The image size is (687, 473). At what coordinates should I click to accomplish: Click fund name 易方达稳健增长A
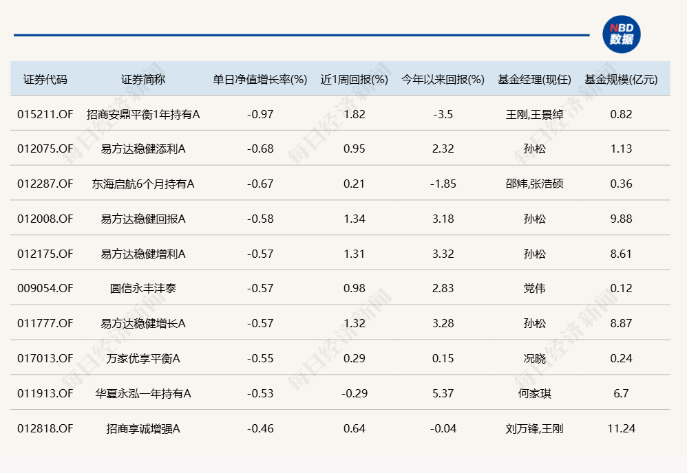(x=142, y=323)
